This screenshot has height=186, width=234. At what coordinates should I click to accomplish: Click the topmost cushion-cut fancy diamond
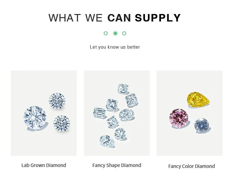123,89
